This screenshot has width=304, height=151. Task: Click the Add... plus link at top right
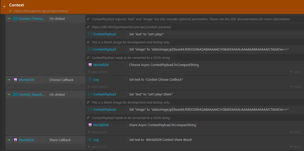[296, 72]
